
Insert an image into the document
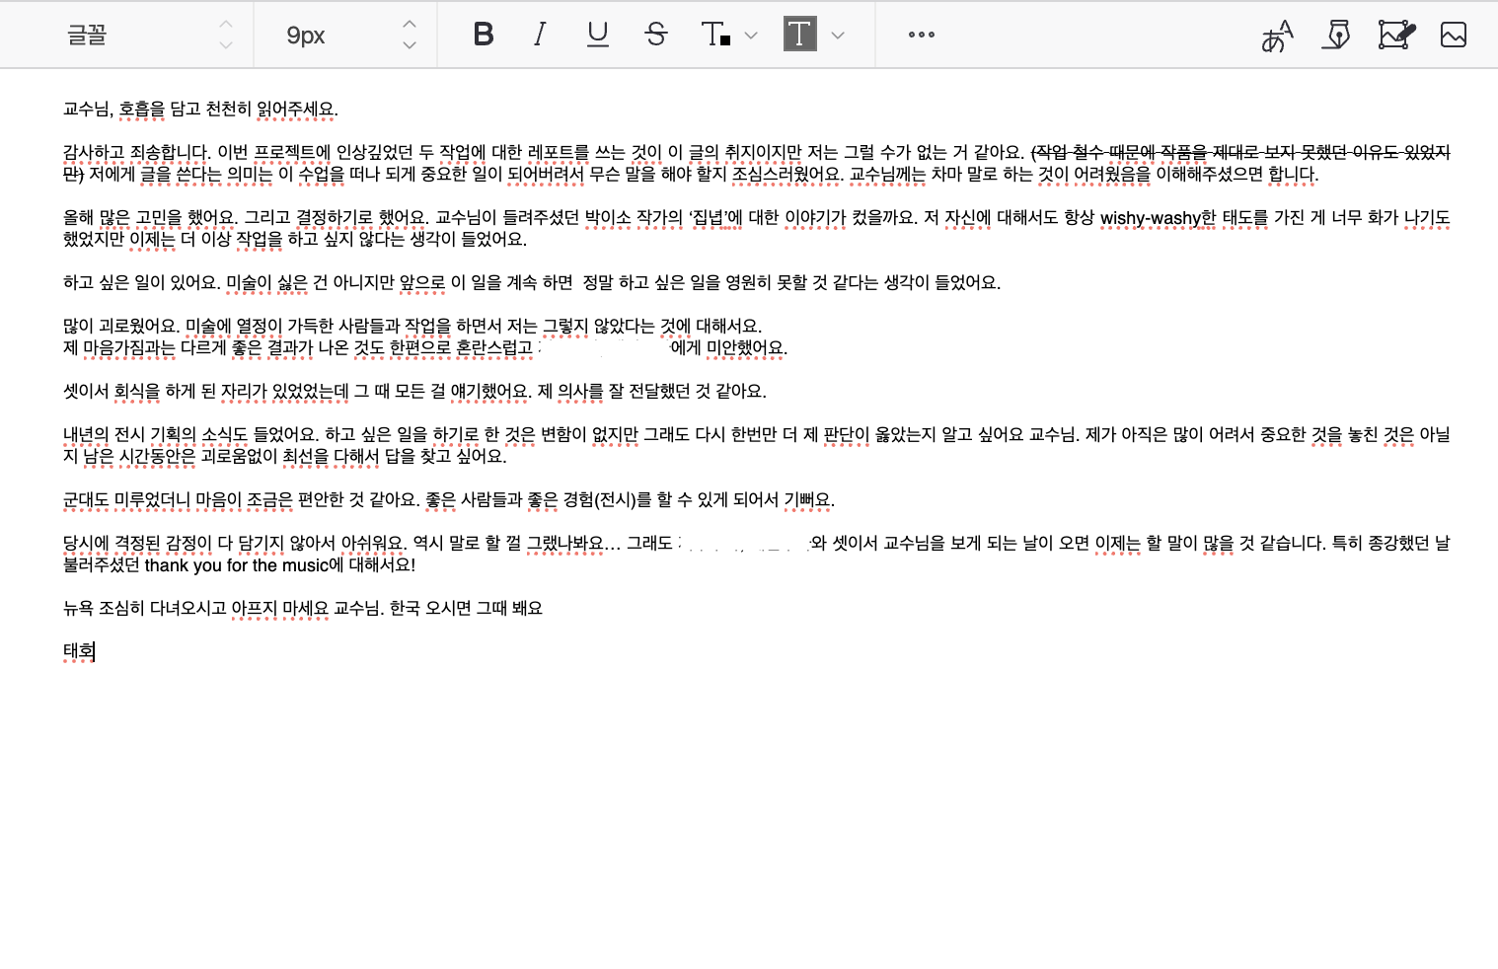[x=1453, y=35]
